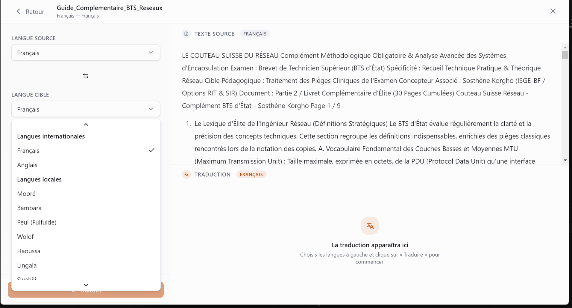Image resolution: width=572 pixels, height=308 pixels.
Task: Click the dropdown list scroll-down chevron
Action: [86, 285]
